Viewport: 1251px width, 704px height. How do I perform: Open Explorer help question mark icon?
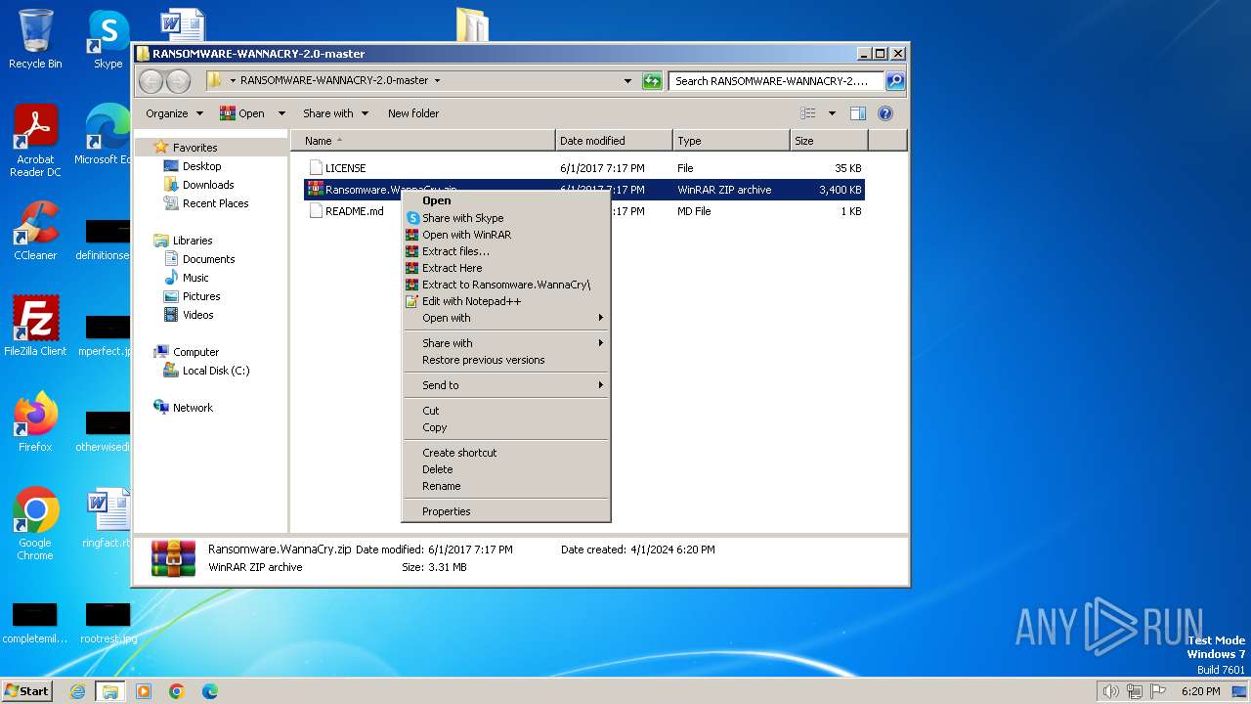click(x=885, y=113)
